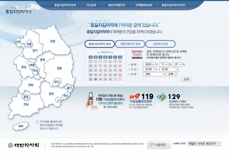
Task: Select 대전 on the map
Action: point(35,71)
